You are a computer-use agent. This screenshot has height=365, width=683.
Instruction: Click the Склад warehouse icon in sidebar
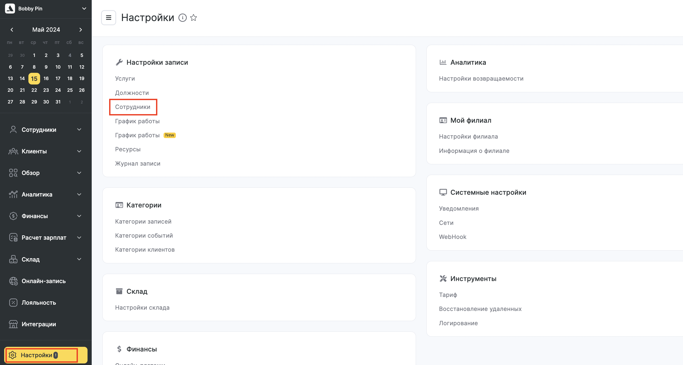[13, 259]
